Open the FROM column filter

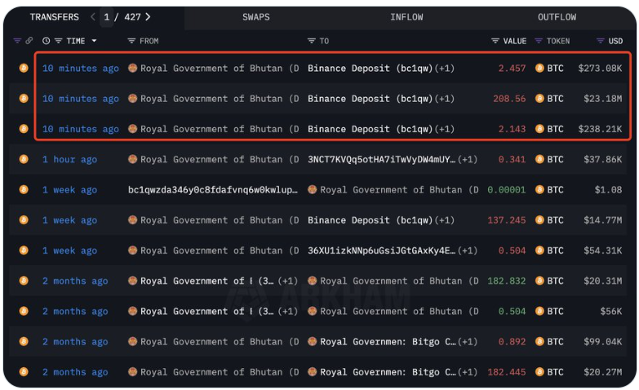click(x=131, y=41)
